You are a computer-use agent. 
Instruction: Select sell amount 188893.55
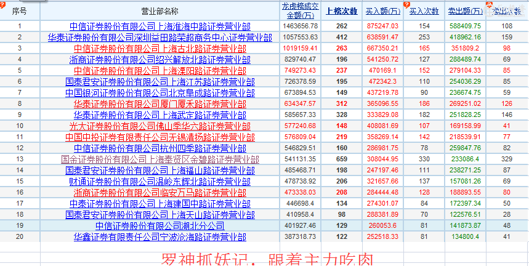tap(466, 193)
